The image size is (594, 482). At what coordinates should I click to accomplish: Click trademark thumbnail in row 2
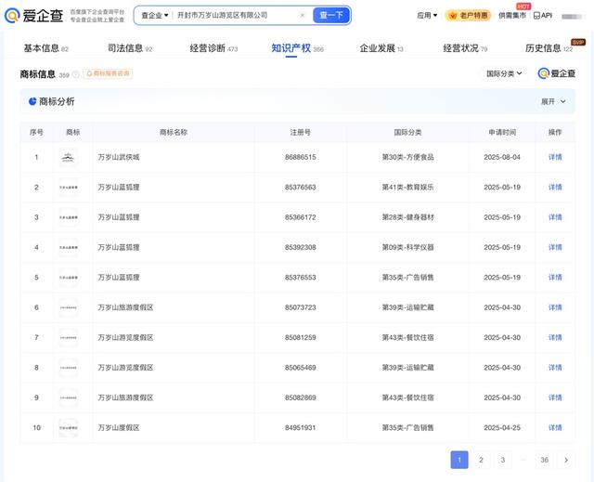[69, 188]
